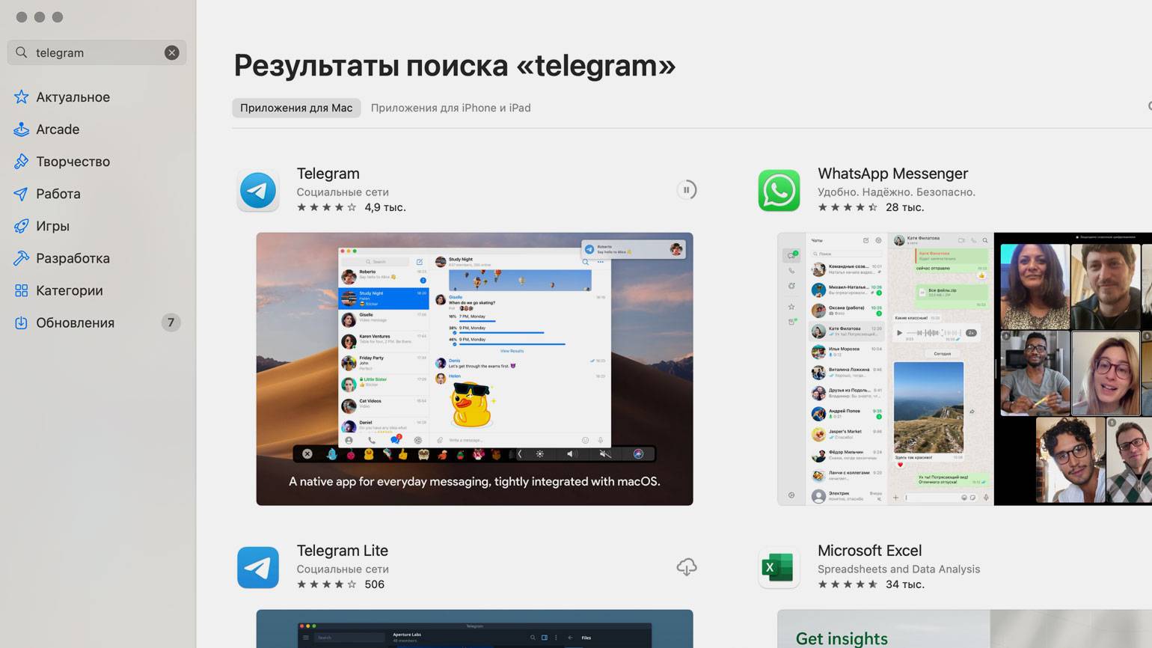Click the star icon beside Актуальное
This screenshot has width=1152, height=648.
pos(22,97)
